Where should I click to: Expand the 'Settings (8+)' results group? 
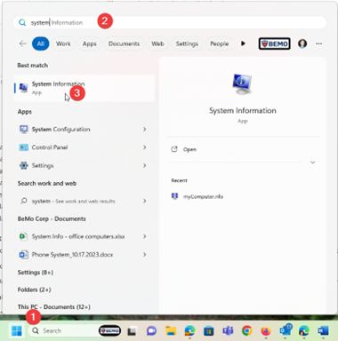(x=36, y=272)
